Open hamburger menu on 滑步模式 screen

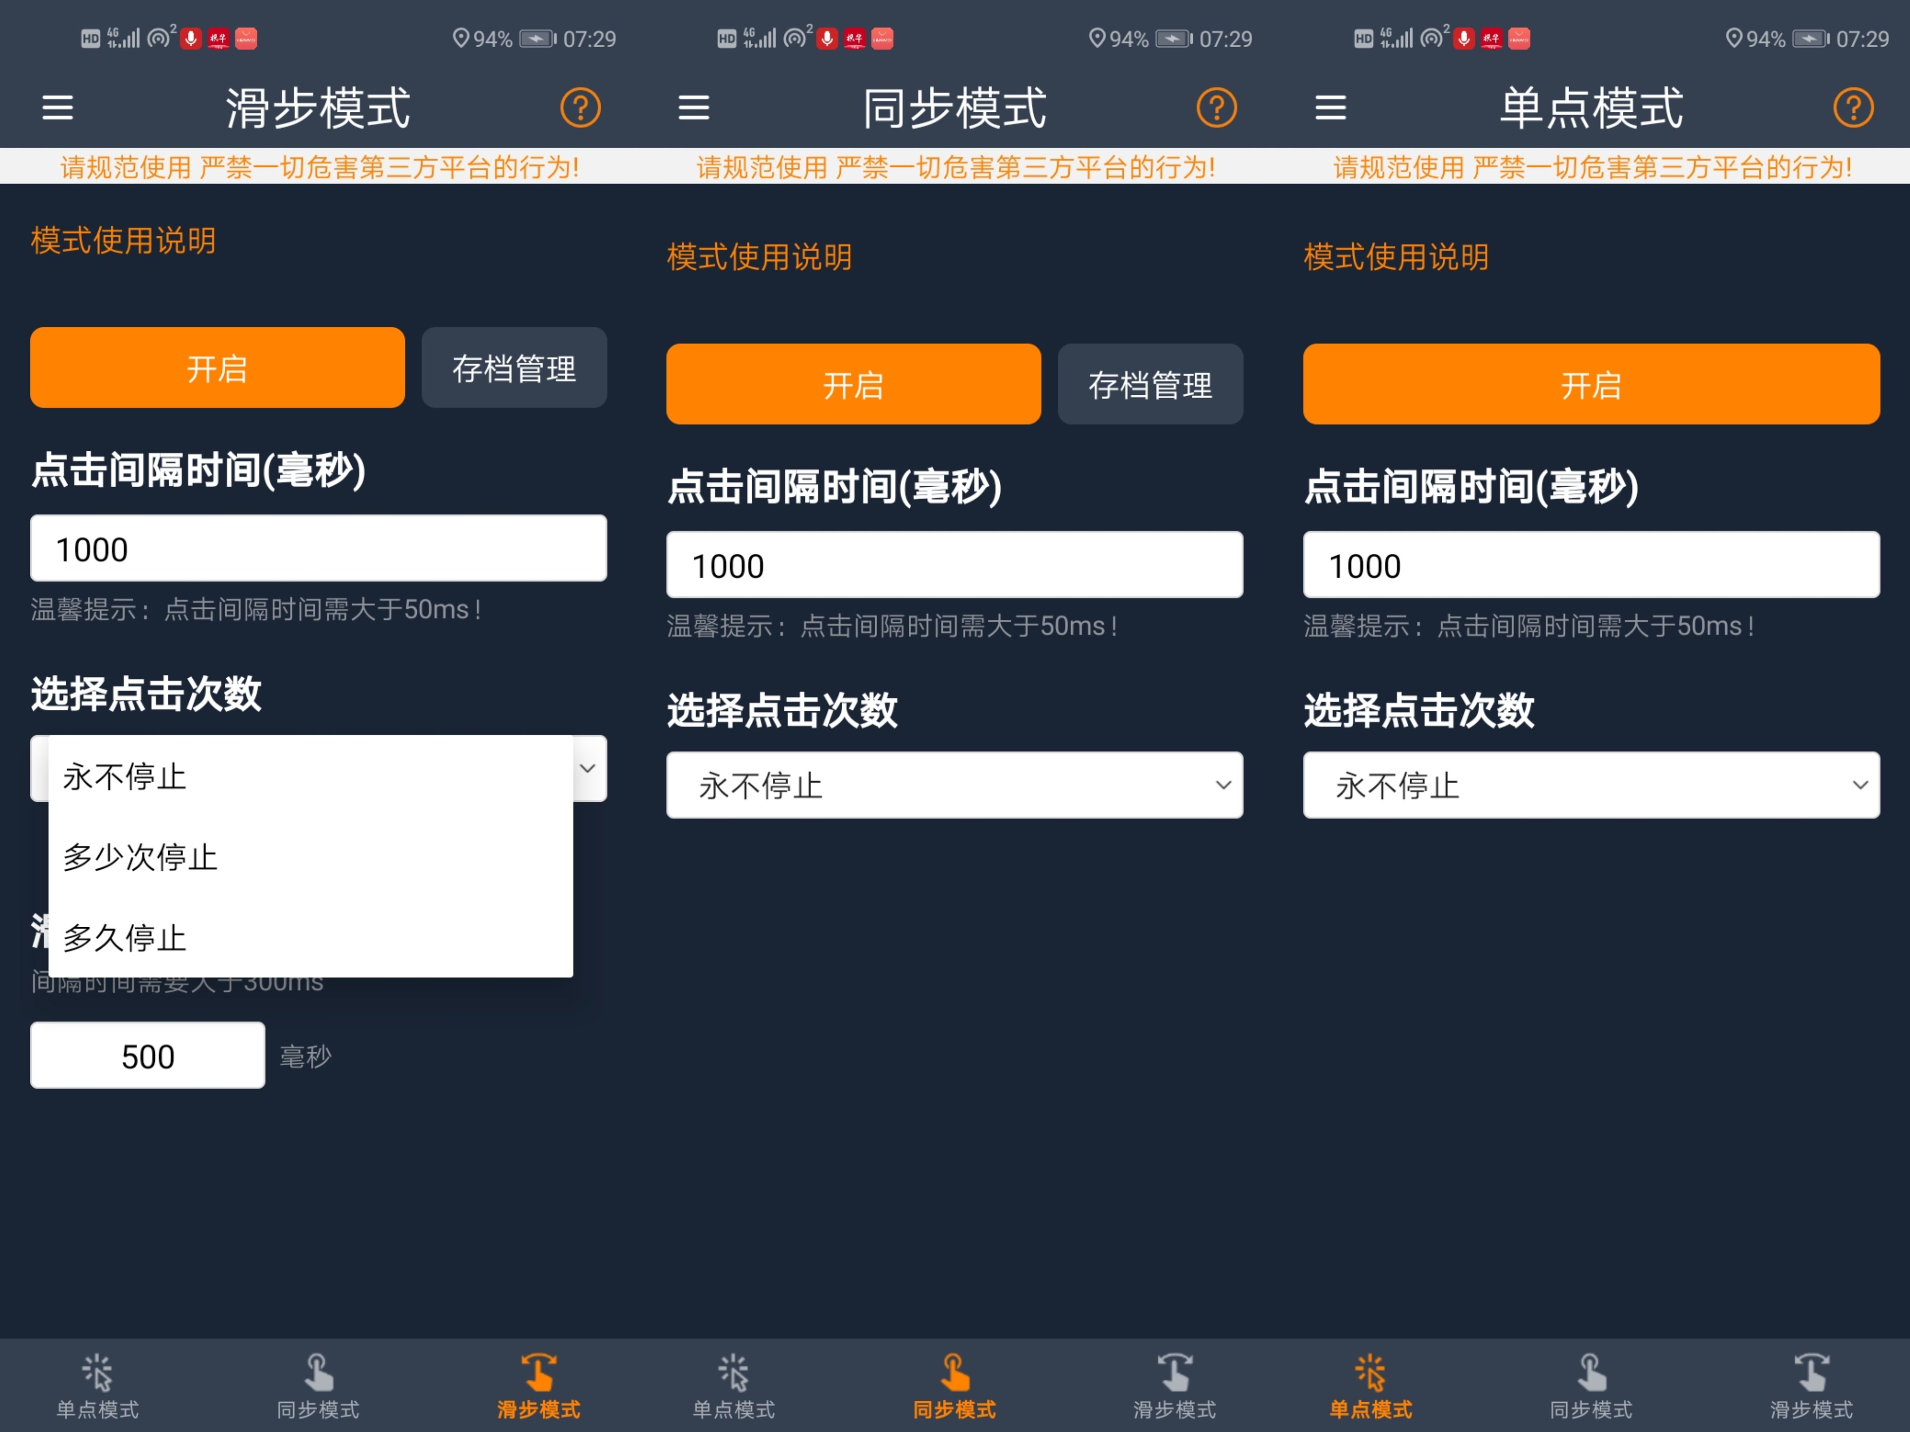[x=58, y=108]
